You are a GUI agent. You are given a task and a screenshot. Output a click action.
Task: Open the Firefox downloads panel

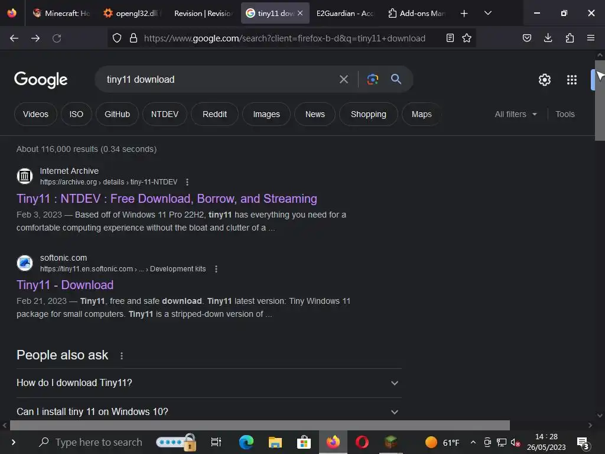click(x=548, y=38)
